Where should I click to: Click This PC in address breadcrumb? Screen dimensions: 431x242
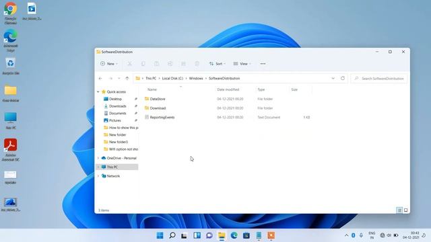click(x=151, y=79)
